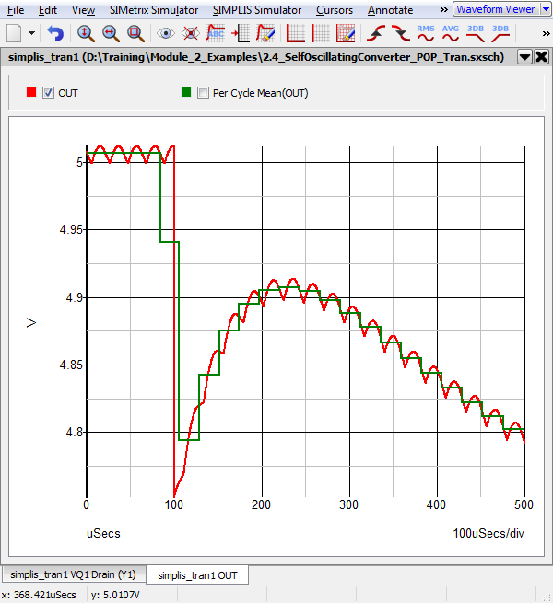Screen dimensions: 553x603
Task: Switch to simplis_tran1 VQ1 Drain (Y1) tab
Action: [72, 575]
